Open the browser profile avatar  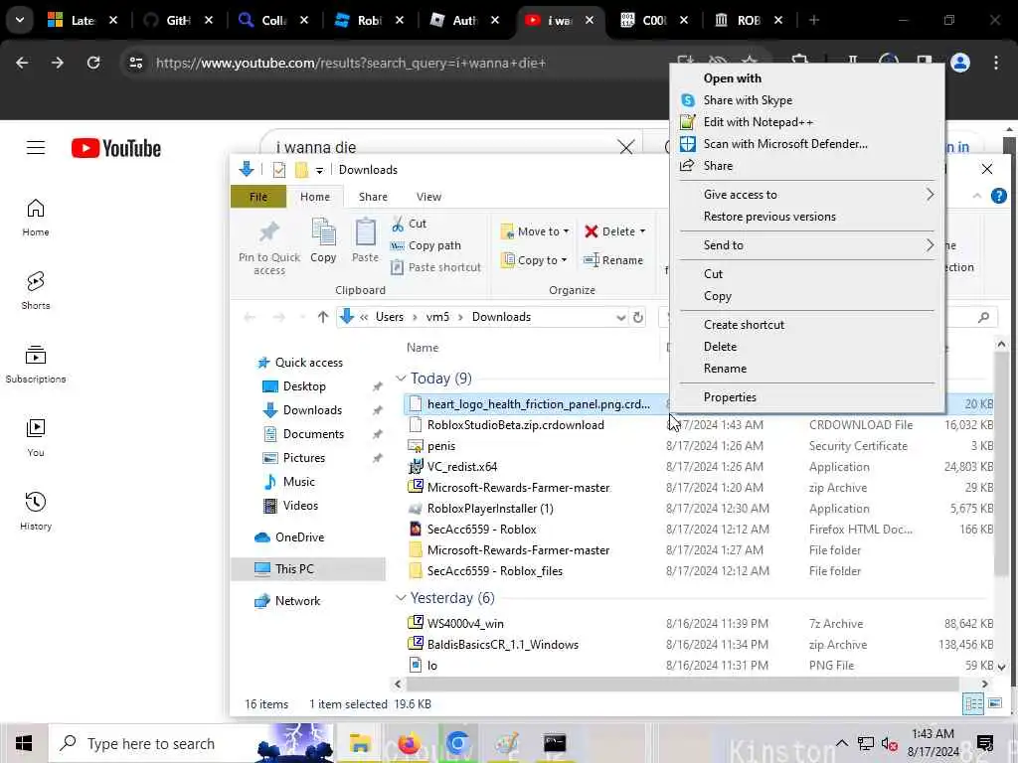point(959,63)
